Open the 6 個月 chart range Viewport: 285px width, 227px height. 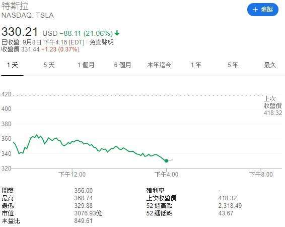tap(123, 65)
